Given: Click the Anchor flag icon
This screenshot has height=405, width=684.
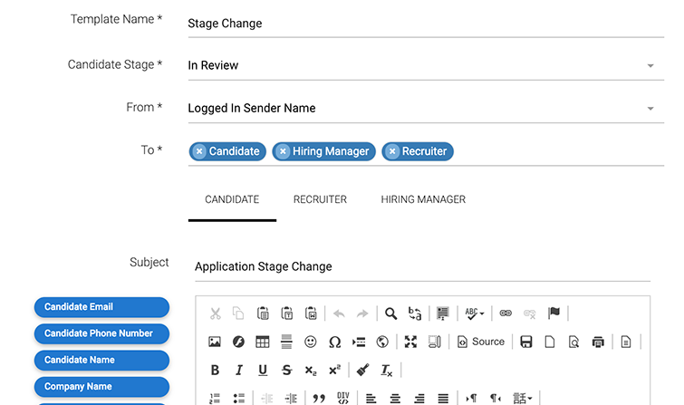Looking at the screenshot, I should coord(554,313).
